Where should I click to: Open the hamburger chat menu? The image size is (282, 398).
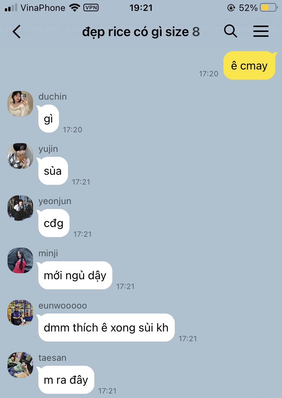coord(261,32)
